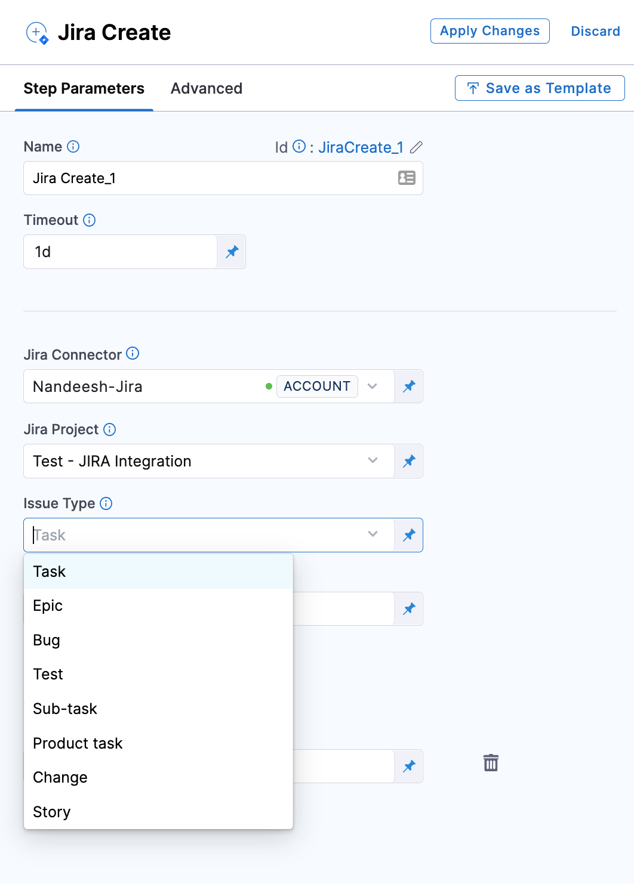Select Bug from the issue type list
Image resolution: width=634 pixels, height=884 pixels.
tap(47, 640)
